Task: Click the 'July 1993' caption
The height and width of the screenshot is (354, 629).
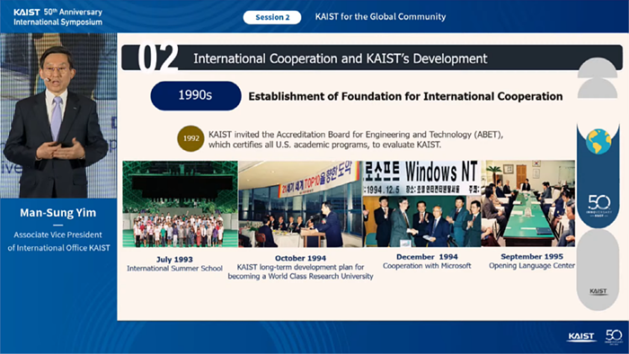Action: click(x=174, y=260)
